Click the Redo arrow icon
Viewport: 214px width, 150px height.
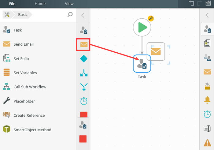click(200, 3)
